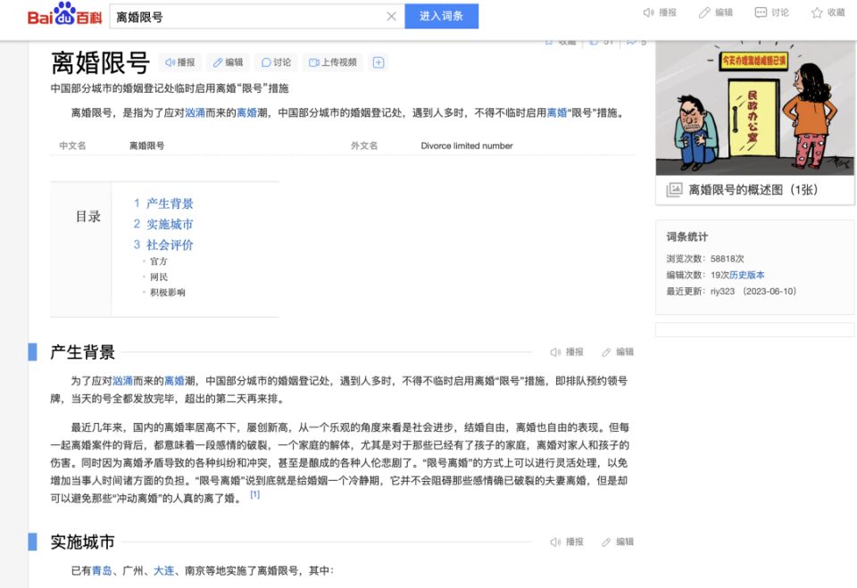Viewport: 857px width, 588px height.
Task: Click reference link [1] at paragraph end
Action: (x=255, y=493)
